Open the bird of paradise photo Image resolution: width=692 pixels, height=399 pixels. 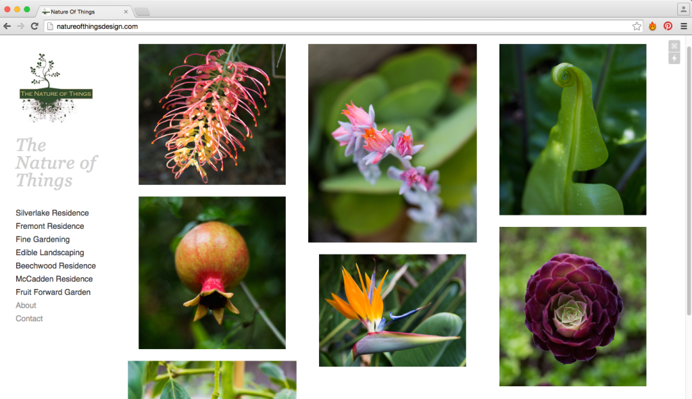[x=392, y=310]
